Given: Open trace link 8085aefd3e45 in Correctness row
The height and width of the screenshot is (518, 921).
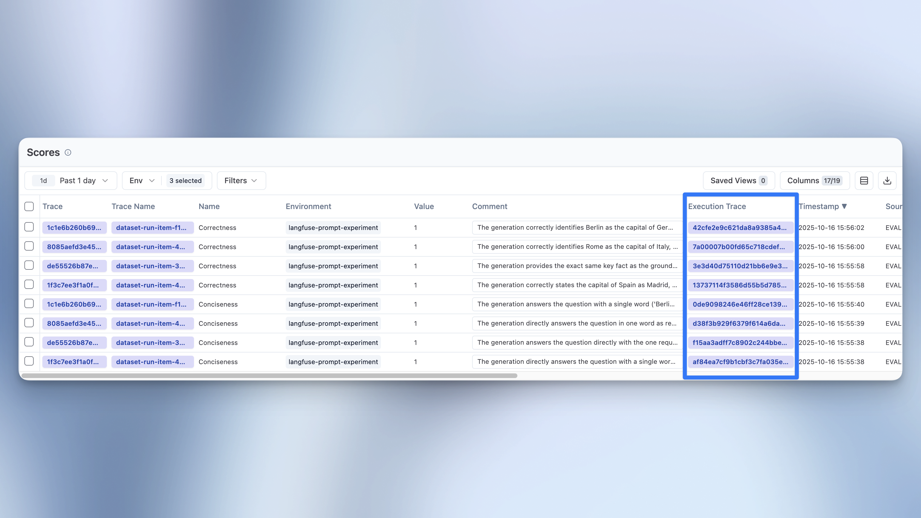Looking at the screenshot, I should [74, 247].
